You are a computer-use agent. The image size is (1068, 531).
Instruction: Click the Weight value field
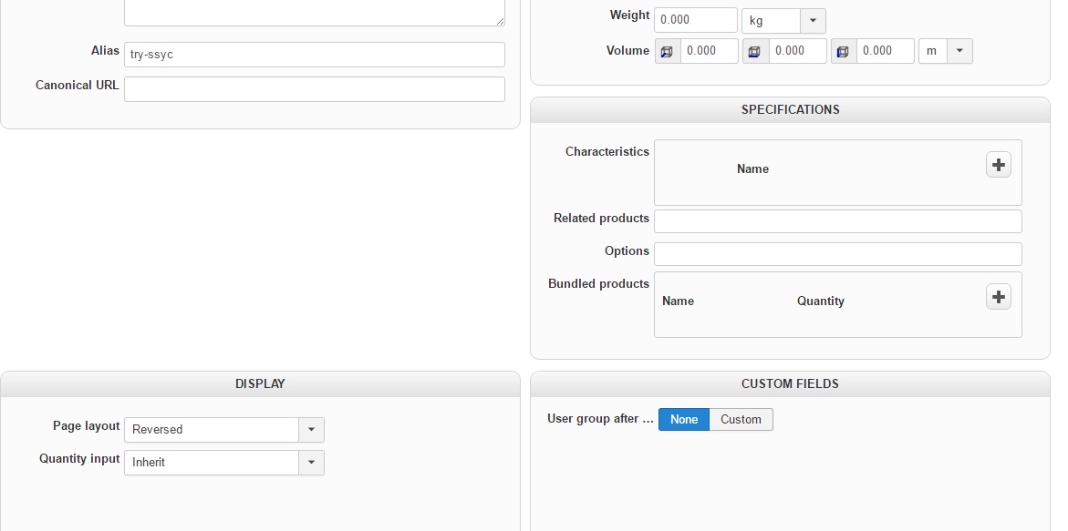click(695, 20)
